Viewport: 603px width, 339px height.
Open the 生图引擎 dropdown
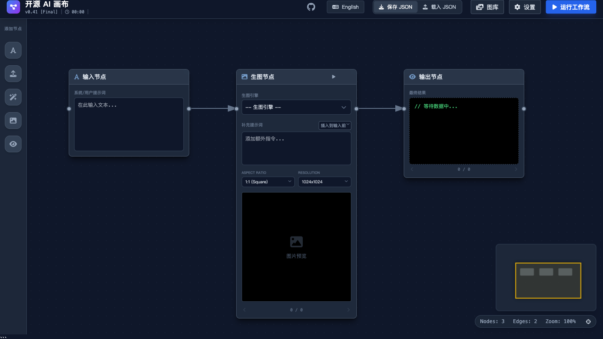(296, 107)
